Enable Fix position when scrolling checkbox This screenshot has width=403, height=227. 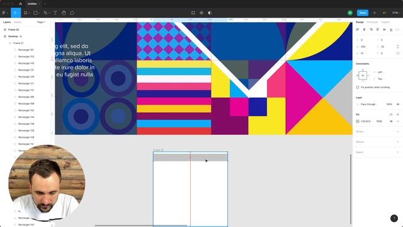coord(358,87)
